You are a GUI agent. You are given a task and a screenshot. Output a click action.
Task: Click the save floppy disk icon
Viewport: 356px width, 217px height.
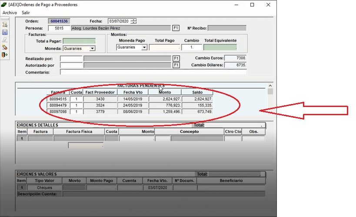tap(5, 32)
